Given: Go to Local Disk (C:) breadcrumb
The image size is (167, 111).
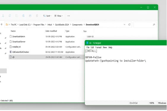Looking at the screenshot, I should click(25, 25).
